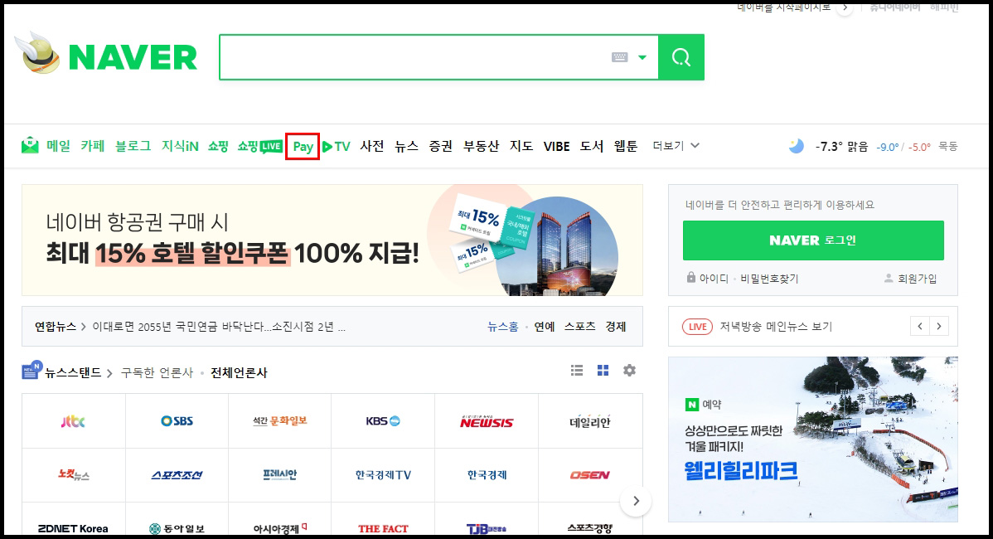This screenshot has width=993, height=539.
Task: Click the lock icon beside 아이디
Action: click(x=691, y=278)
